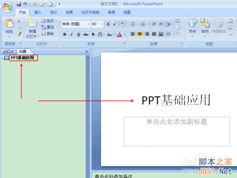Open the 剪贴板 pane launcher
Viewport: 237px width, 178px height.
coord(20,43)
